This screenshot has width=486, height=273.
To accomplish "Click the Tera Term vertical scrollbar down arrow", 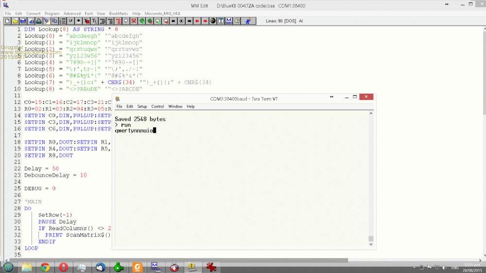I will click(371, 244).
